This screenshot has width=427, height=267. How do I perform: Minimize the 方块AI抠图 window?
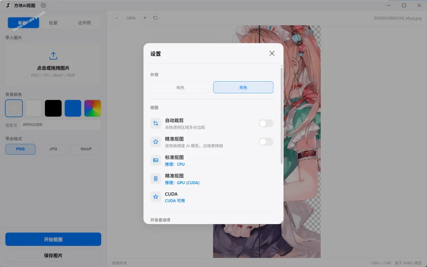tap(389, 5)
